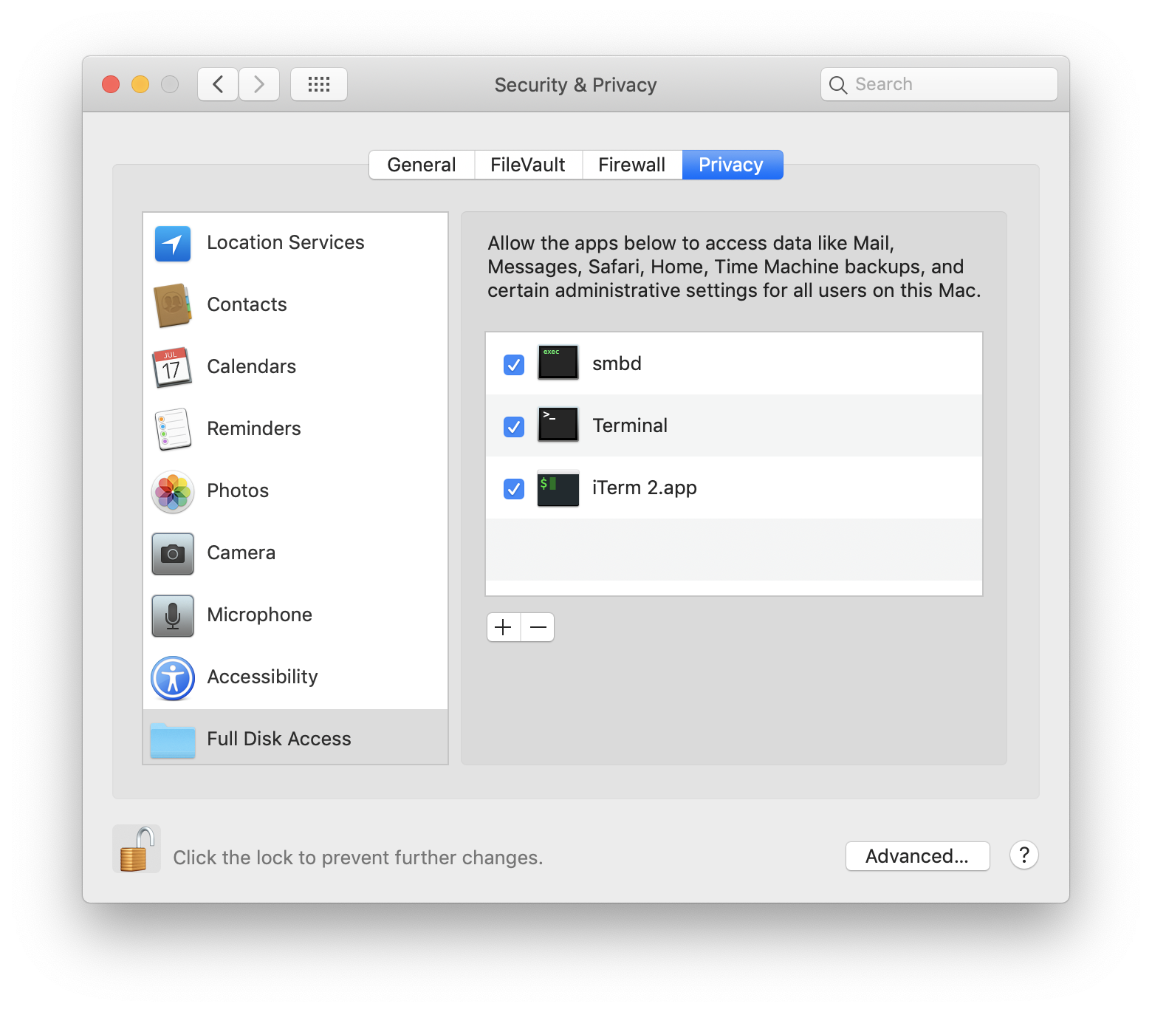The height and width of the screenshot is (1012, 1152).
Task: Add an app with plus button
Action: click(504, 627)
